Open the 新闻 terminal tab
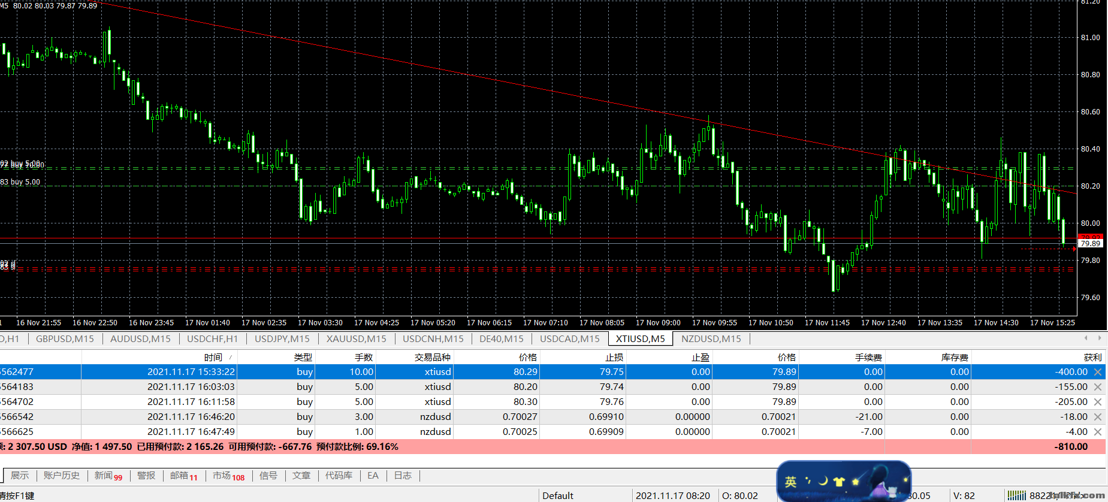 click(108, 476)
